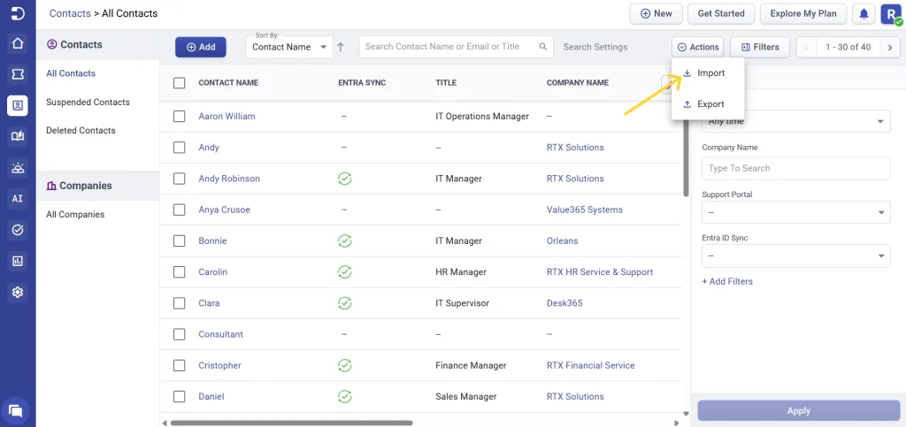Open Search Settings link

(595, 48)
